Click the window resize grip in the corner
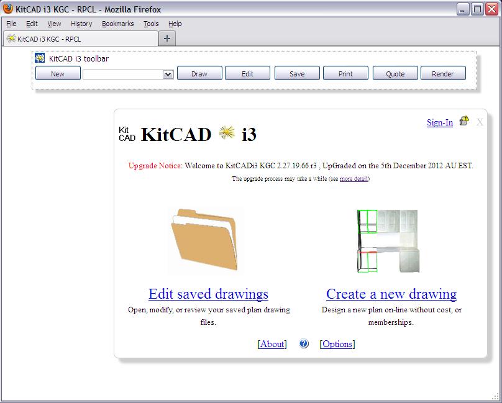 click(x=496, y=397)
